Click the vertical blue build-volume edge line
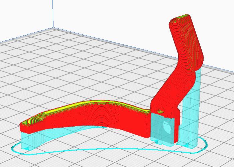The height and width of the screenshot is (167, 234). click(53, 14)
